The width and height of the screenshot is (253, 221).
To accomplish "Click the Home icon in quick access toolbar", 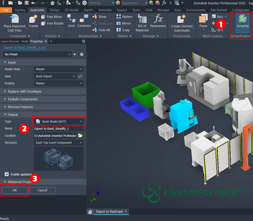I will (x=52, y=3).
